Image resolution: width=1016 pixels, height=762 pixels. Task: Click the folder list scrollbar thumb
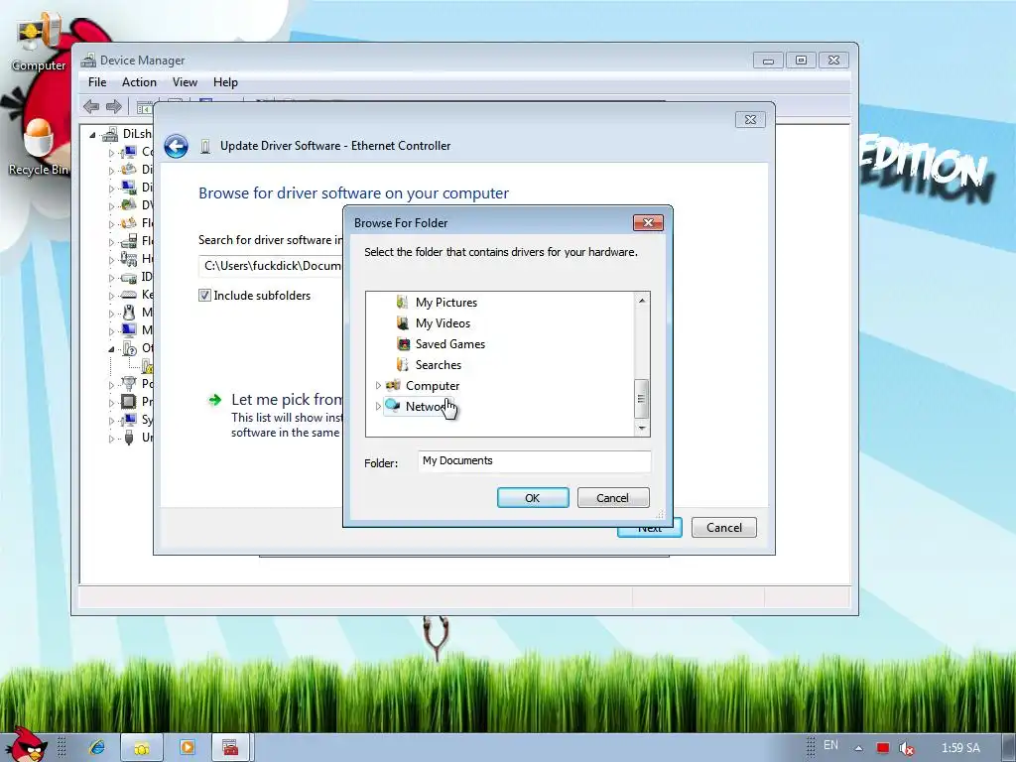point(641,399)
